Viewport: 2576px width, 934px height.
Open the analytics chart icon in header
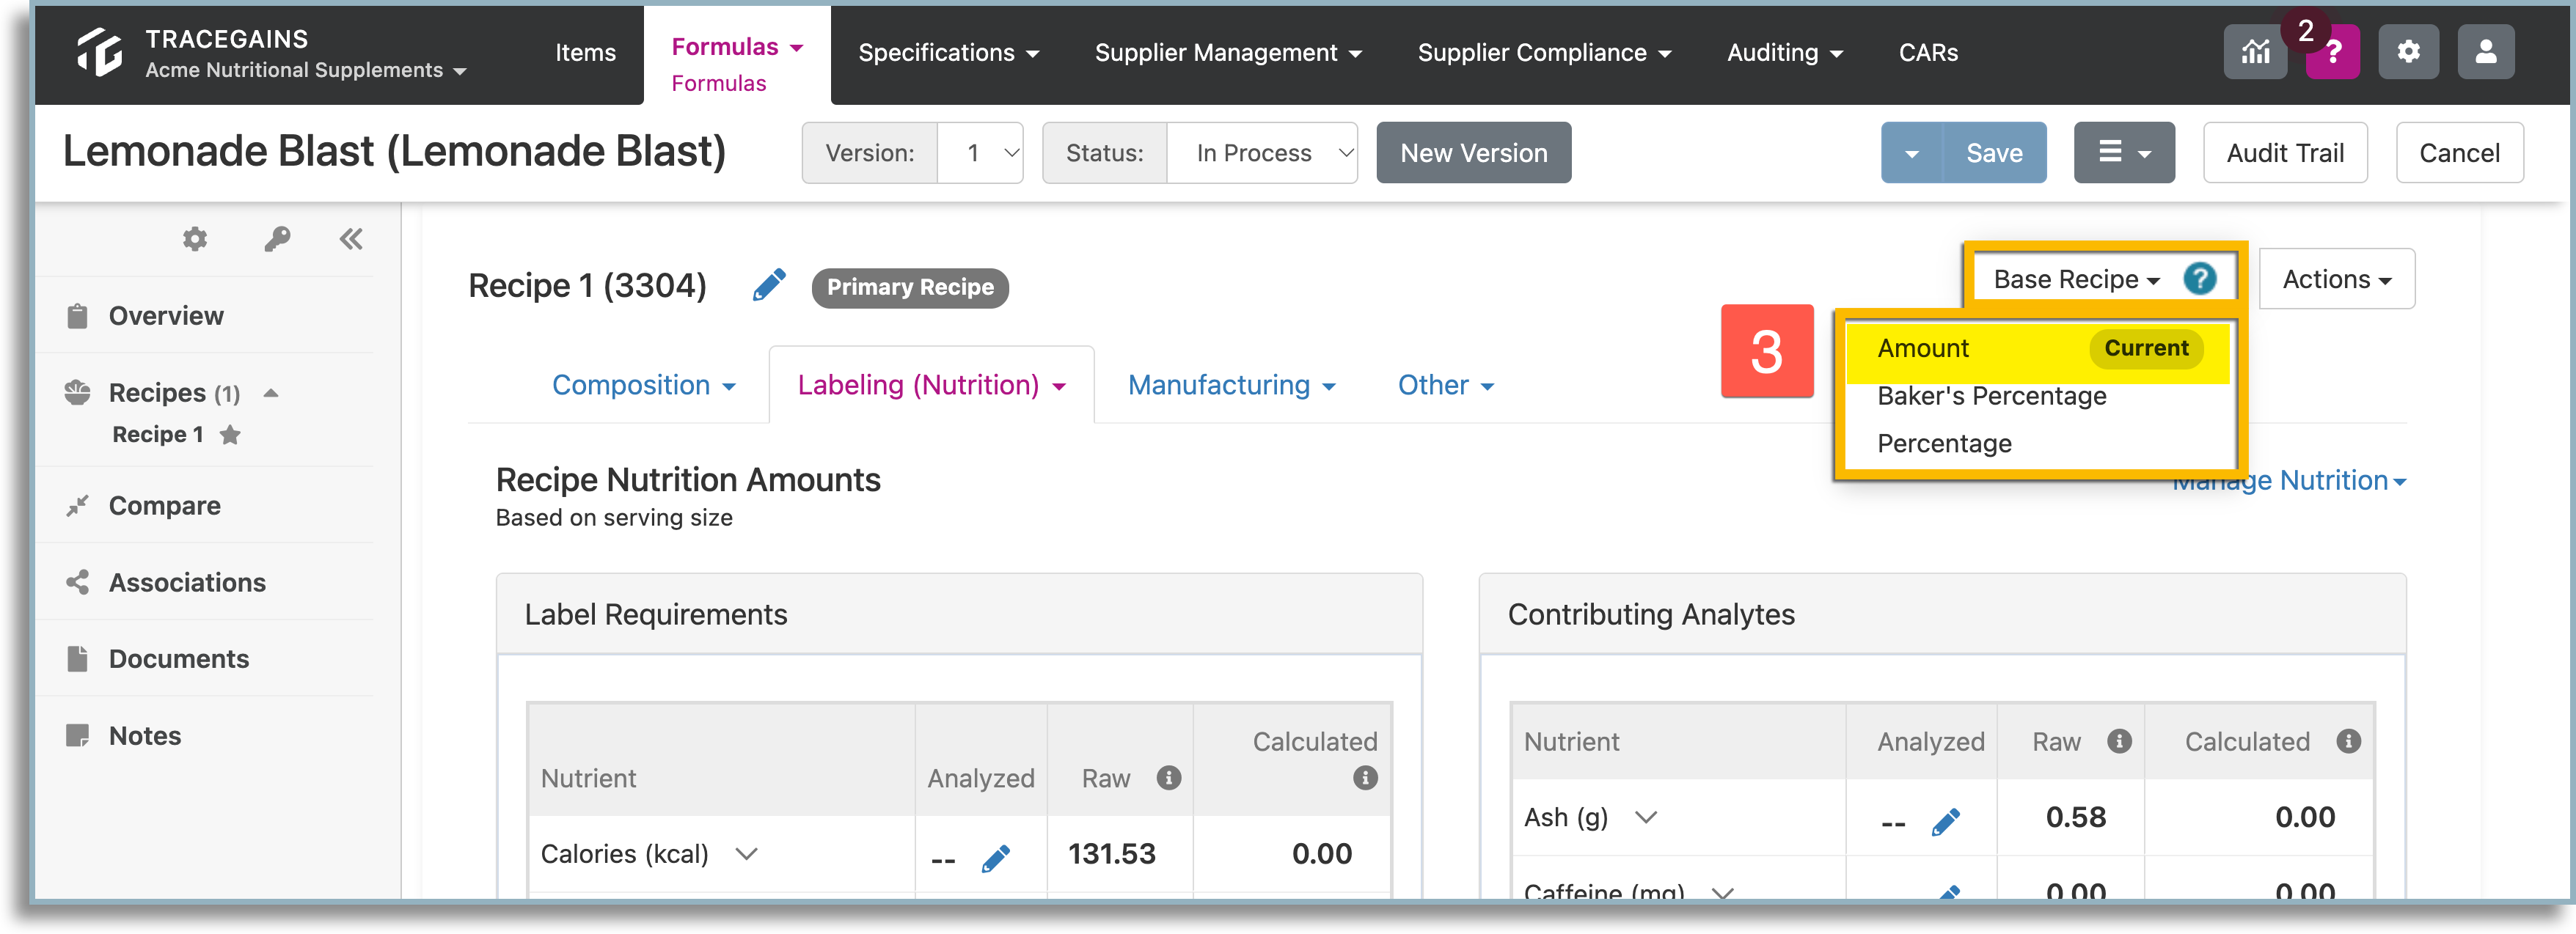coord(2254,52)
